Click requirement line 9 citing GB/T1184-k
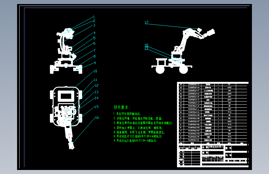This screenshot has height=174, width=269. tap(135, 141)
